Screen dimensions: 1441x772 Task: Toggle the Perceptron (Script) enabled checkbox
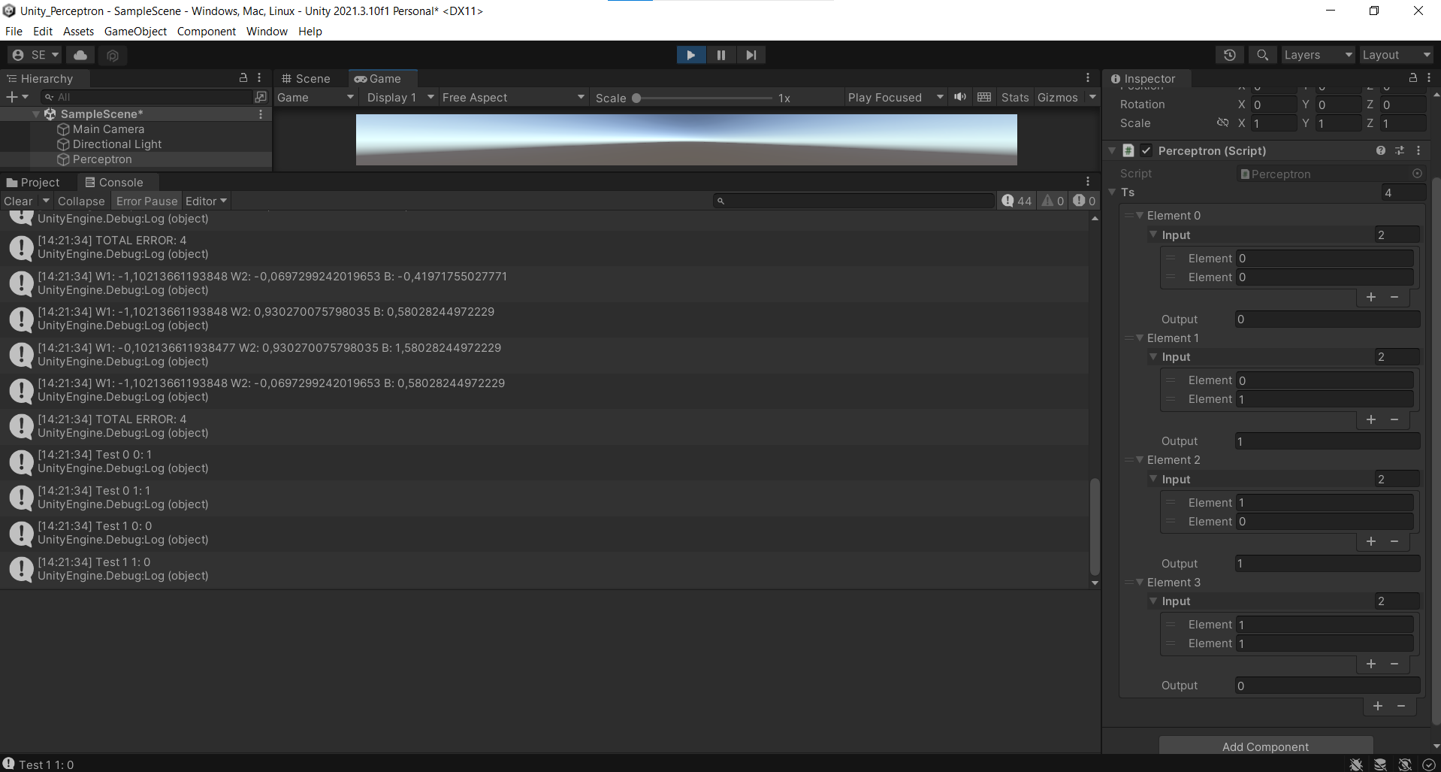1146,150
